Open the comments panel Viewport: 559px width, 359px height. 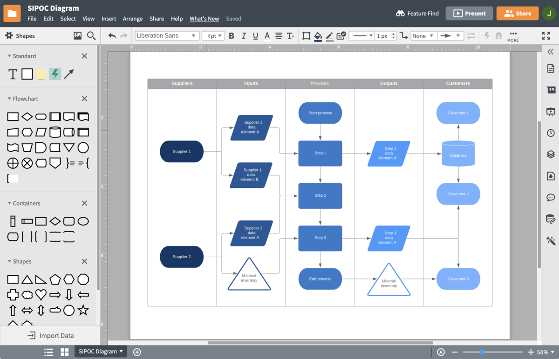point(551,195)
